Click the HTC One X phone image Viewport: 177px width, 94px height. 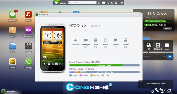pos(53,48)
